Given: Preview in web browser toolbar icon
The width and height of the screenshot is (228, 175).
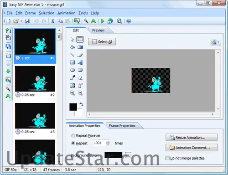Looking at the screenshot, I should coord(110,21).
